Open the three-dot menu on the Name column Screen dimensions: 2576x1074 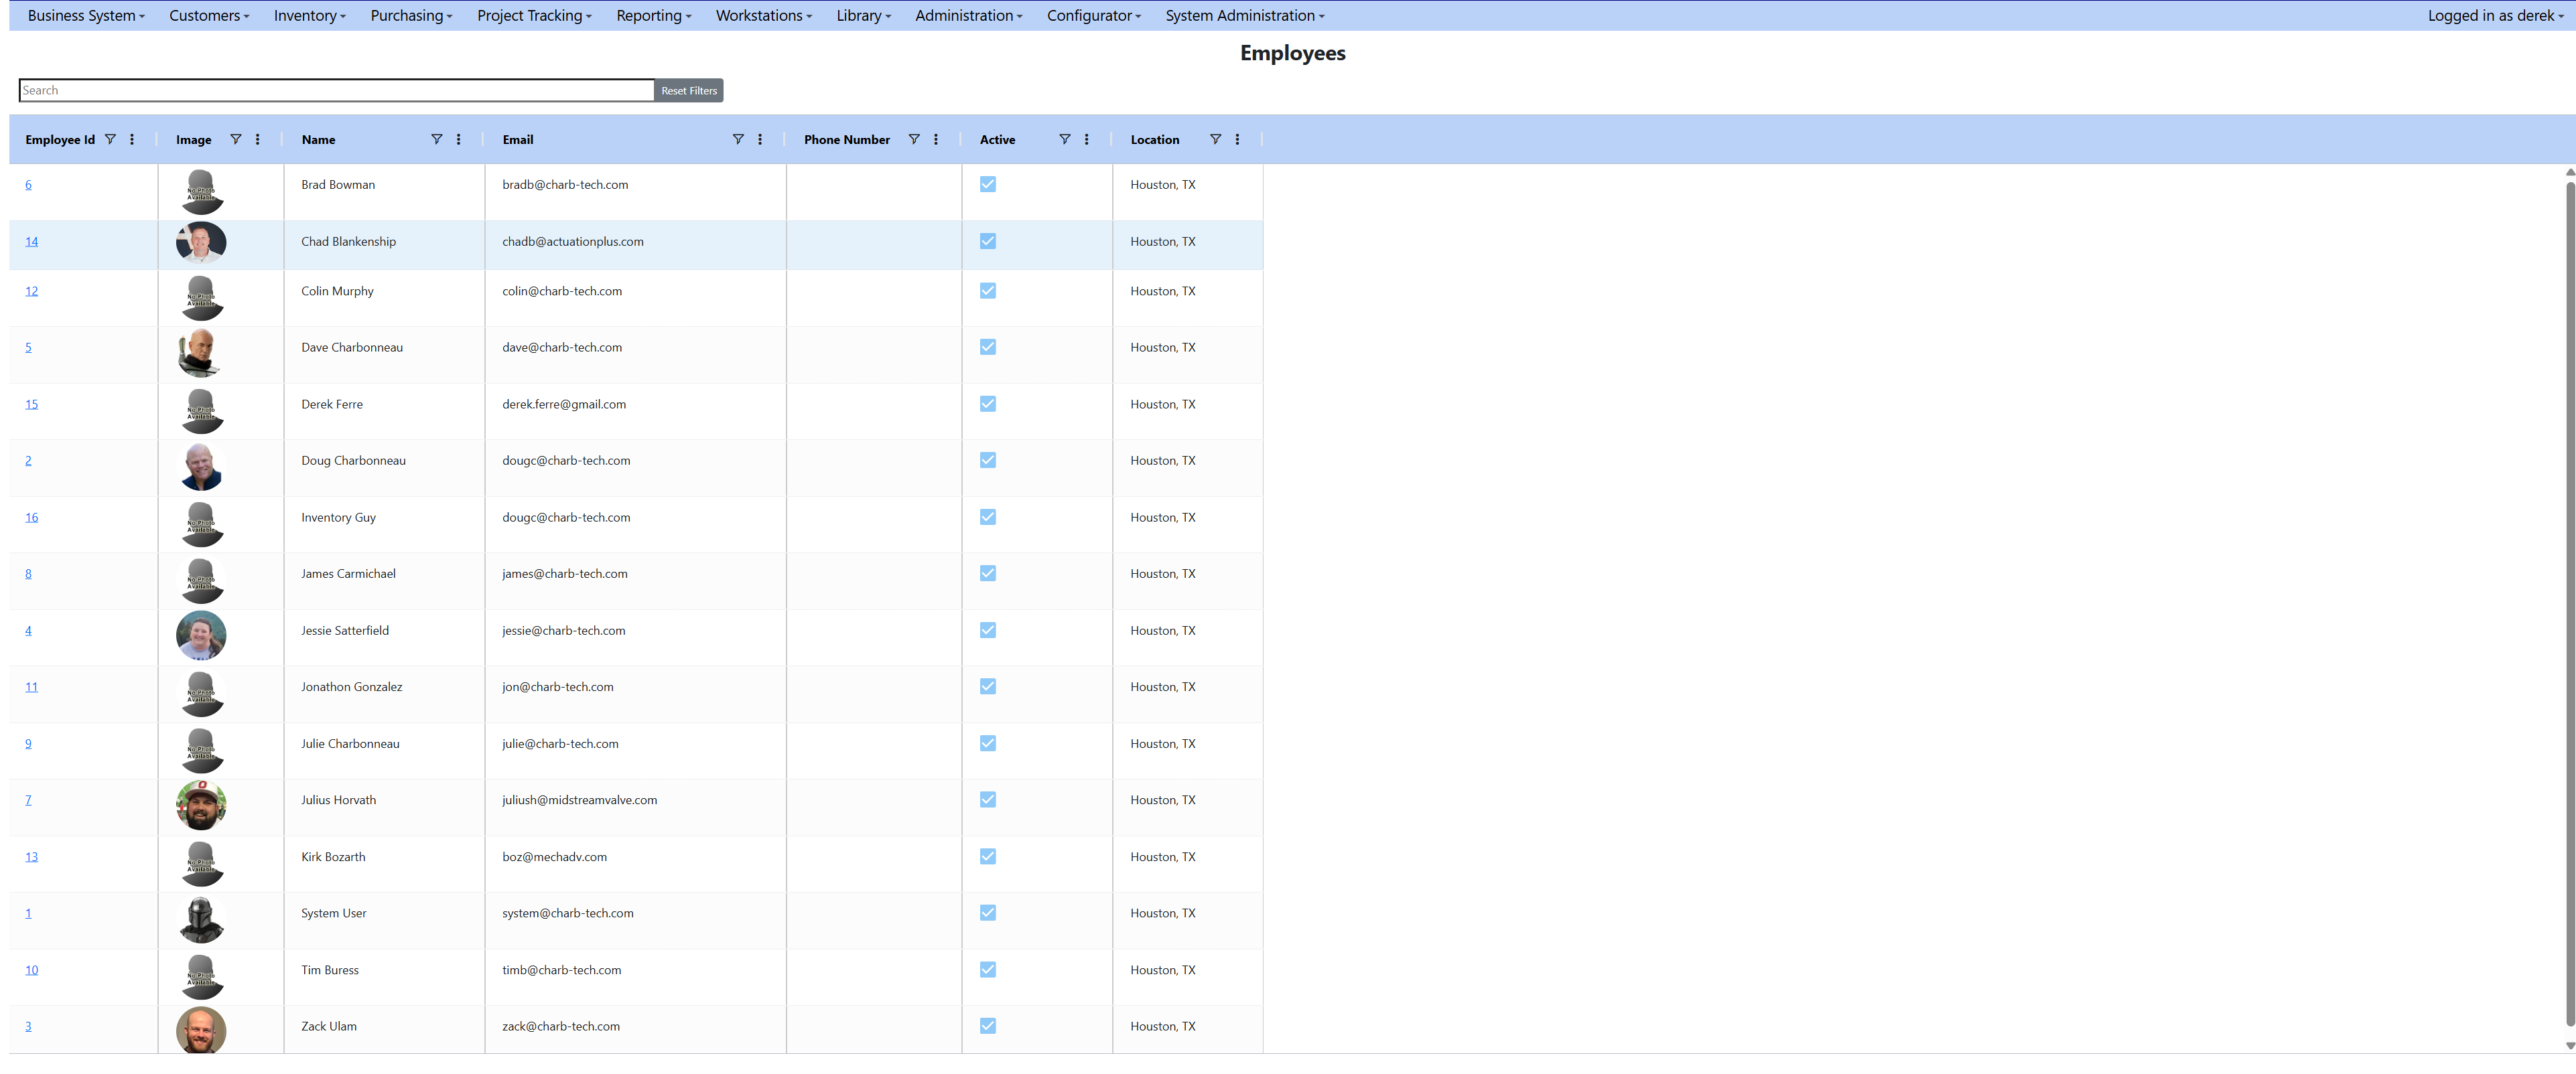coord(459,140)
